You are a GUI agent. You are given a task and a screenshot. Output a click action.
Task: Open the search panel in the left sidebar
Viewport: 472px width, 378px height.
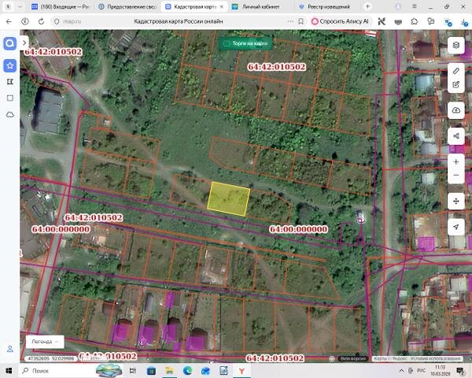pos(10,44)
